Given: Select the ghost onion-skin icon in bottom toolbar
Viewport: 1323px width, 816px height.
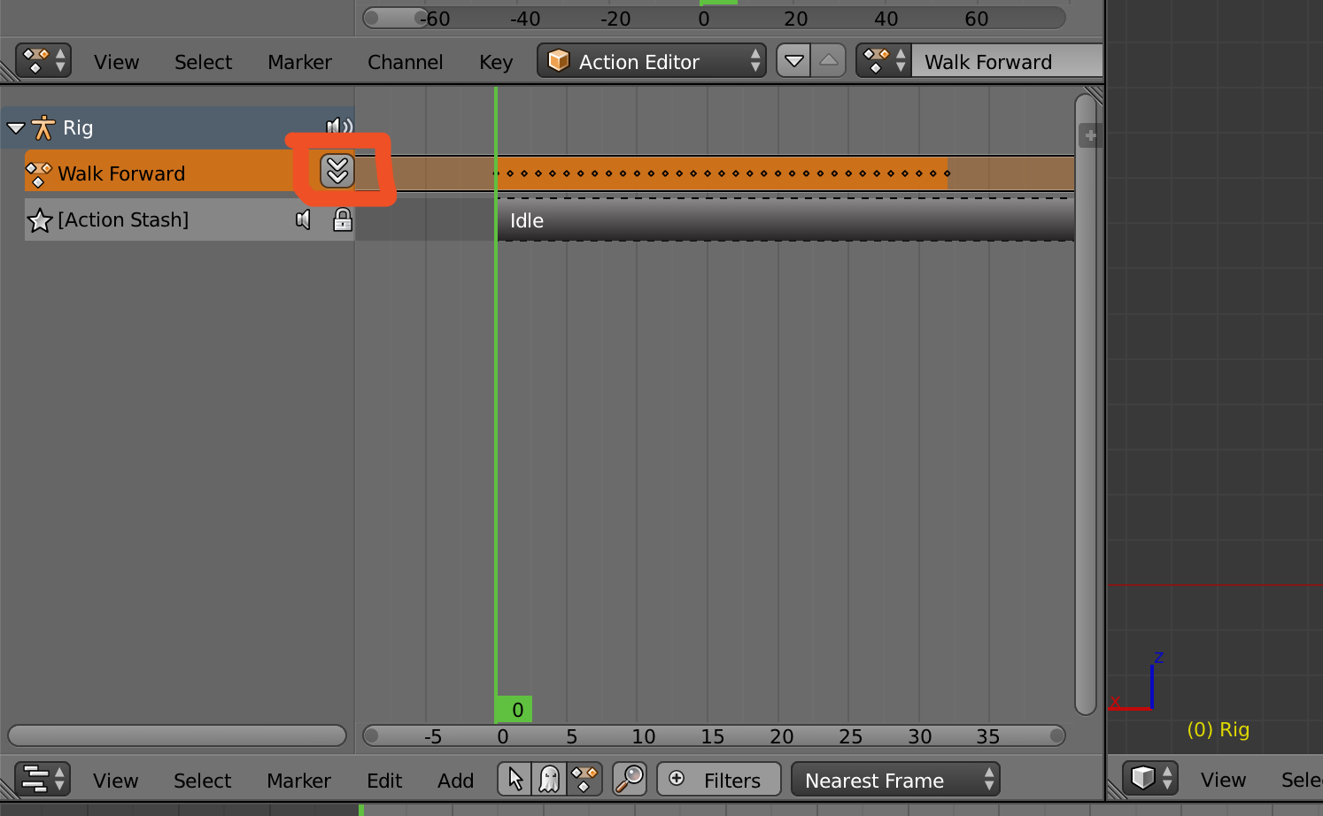Looking at the screenshot, I should point(549,779).
